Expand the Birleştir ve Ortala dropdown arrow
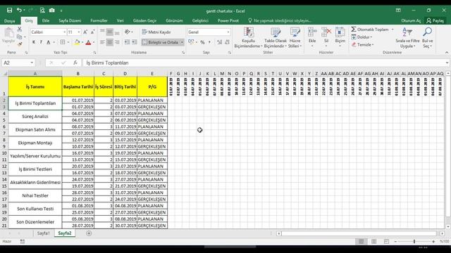This screenshot has height=253, width=451. pyautogui.click(x=182, y=42)
